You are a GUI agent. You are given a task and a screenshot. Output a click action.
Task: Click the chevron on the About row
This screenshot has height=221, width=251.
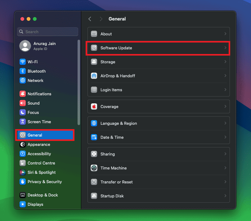coord(225,34)
